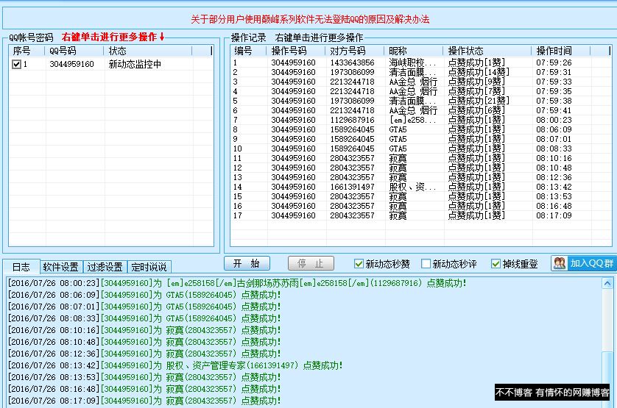Open the red login troubleshooting notice link
The image size is (617, 408).
(x=309, y=19)
